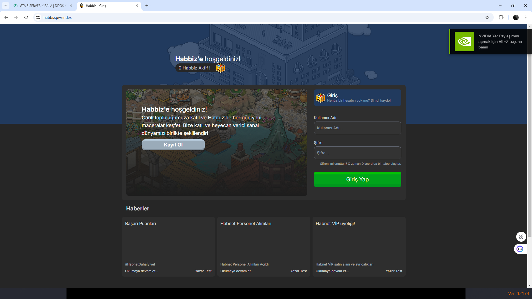532x299 pixels.
Task: Click the Şifreni mi unuttun? help text
Action: 360,164
